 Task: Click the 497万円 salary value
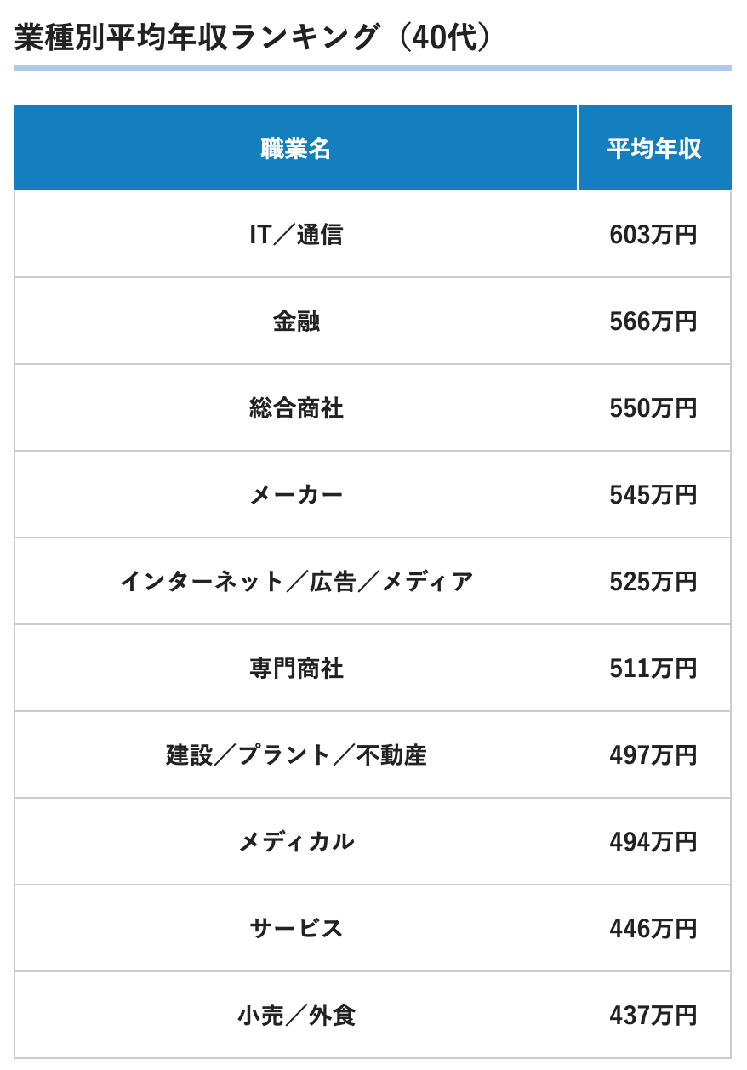(x=653, y=755)
